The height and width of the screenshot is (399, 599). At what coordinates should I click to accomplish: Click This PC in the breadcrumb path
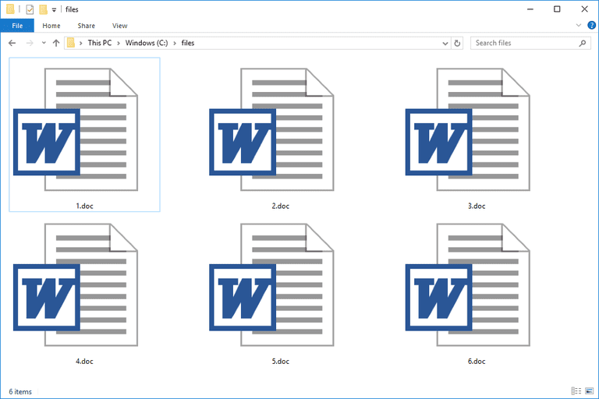pos(100,43)
